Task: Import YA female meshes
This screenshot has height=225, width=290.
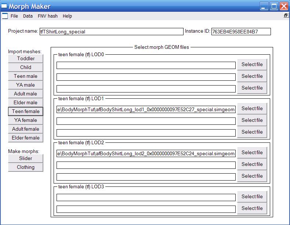Action: point(26,120)
